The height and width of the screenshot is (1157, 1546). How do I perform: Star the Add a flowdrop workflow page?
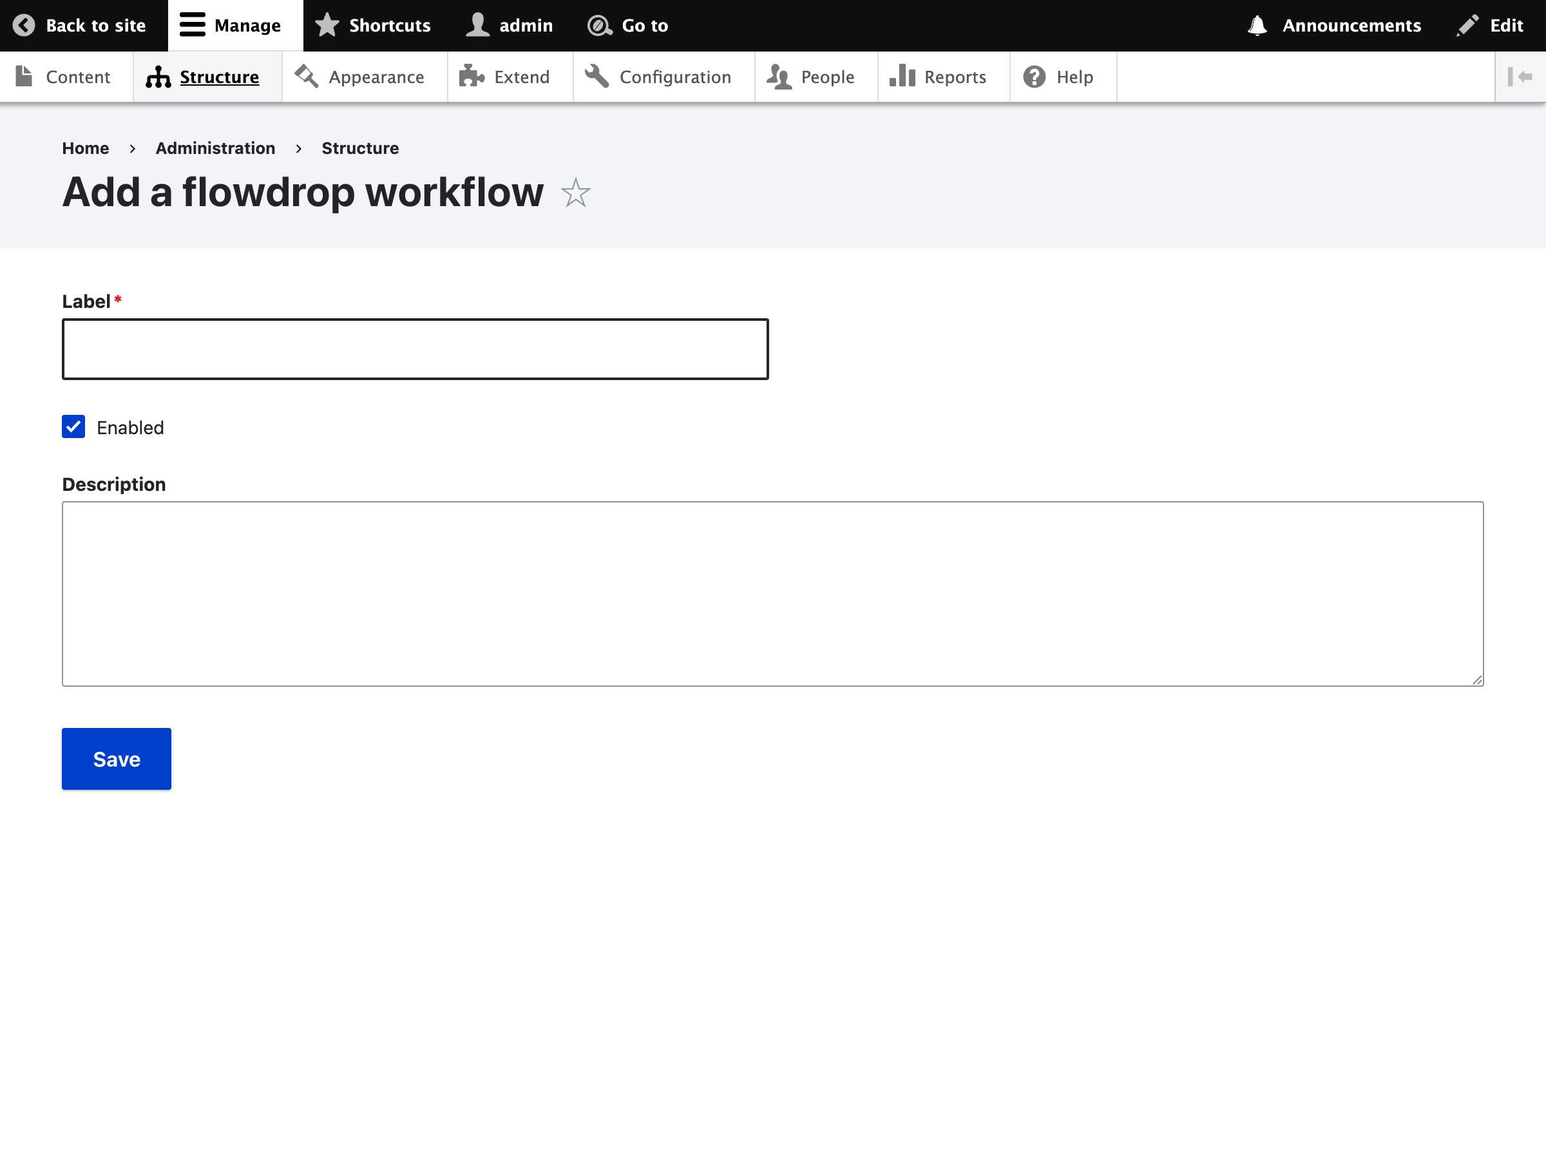click(x=575, y=194)
